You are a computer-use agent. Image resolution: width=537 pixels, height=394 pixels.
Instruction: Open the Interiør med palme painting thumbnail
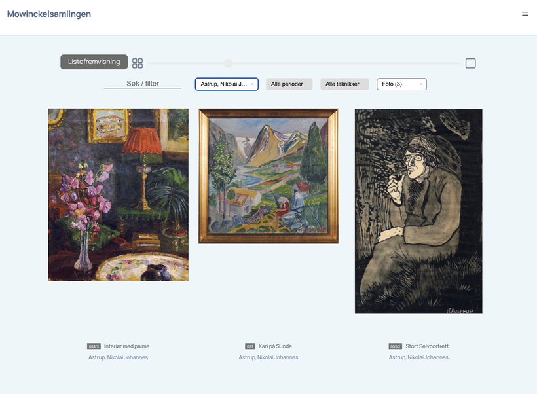[118, 195]
